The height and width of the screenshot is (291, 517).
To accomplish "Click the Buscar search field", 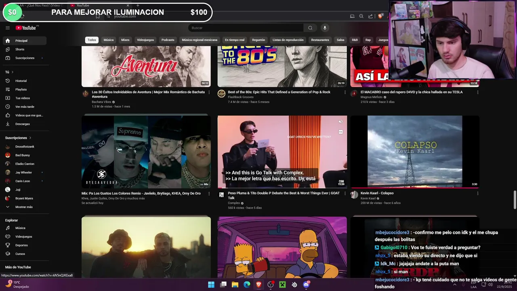I will point(246,28).
